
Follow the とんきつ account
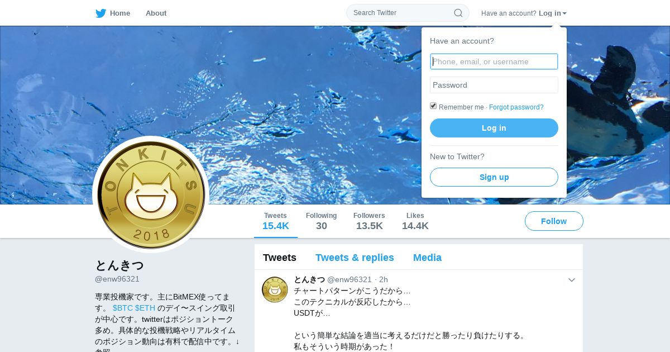point(554,221)
